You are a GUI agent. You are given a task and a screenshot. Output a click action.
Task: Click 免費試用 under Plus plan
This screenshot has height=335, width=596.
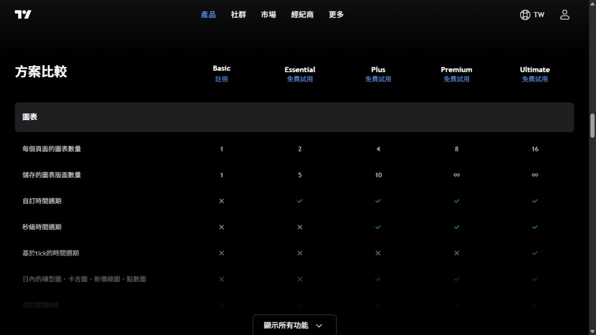378,79
